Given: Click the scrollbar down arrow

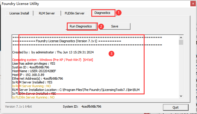Looking at the screenshot, I should 181,96.
